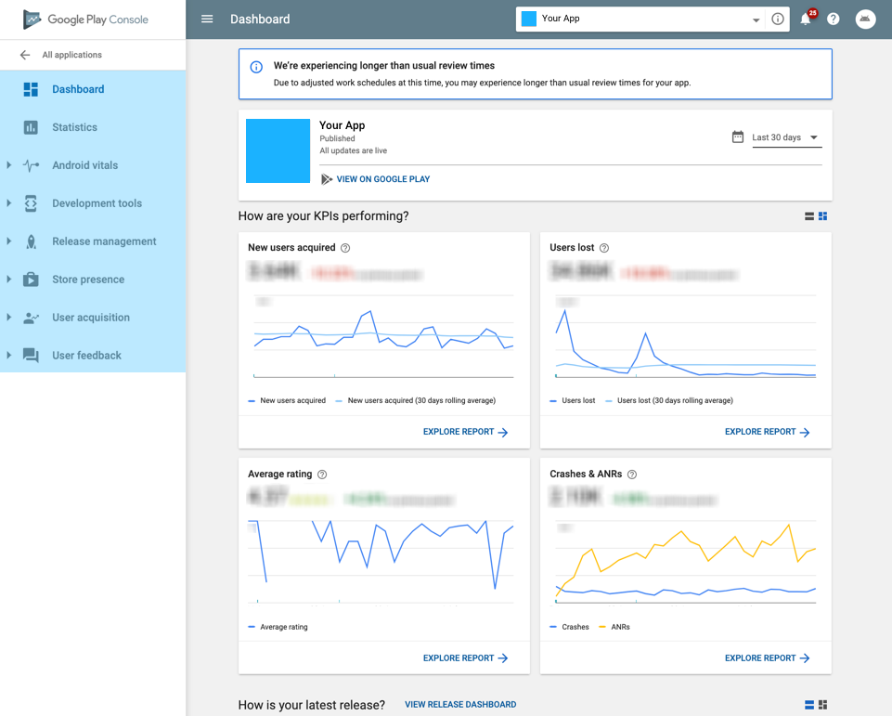Image resolution: width=892 pixels, height=716 pixels.
Task: Open app info icon in top bar
Action: pos(778,19)
